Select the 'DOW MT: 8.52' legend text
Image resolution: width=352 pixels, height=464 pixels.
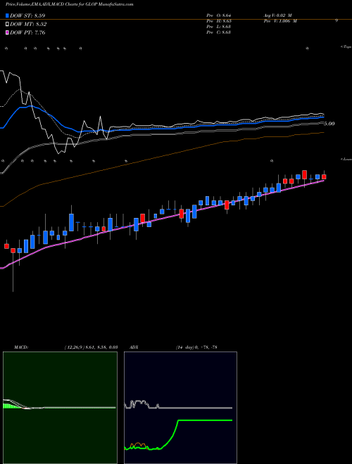28,25
